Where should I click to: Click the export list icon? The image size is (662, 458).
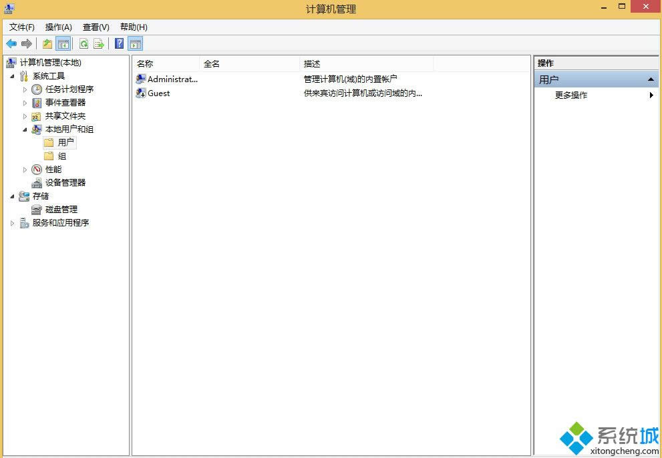(99, 43)
